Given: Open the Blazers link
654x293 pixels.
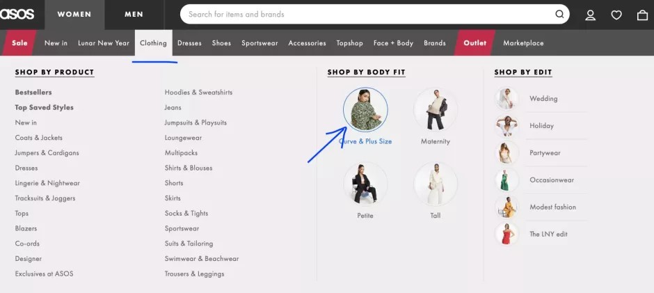Looking at the screenshot, I should coord(26,228).
